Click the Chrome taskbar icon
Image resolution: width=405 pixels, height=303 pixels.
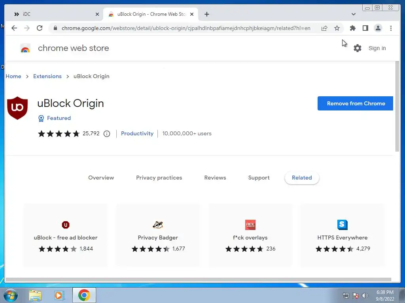pos(84,295)
